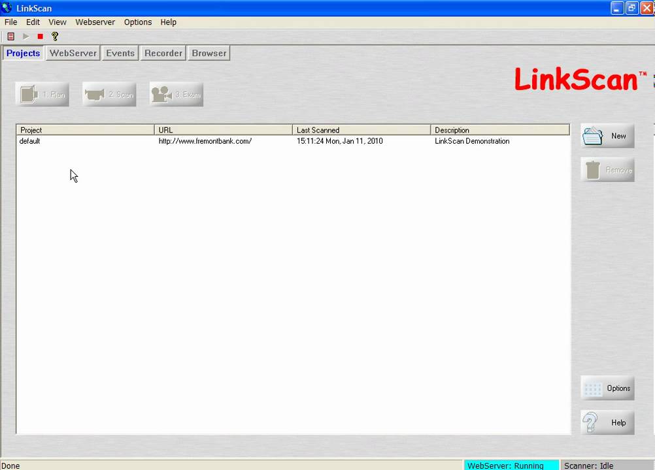This screenshot has height=470, width=655.
Task: Open the View menu
Action: coord(58,22)
